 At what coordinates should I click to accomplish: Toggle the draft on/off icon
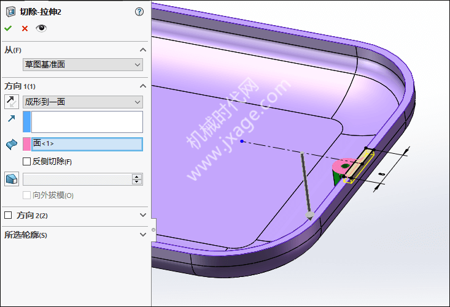(x=12, y=179)
